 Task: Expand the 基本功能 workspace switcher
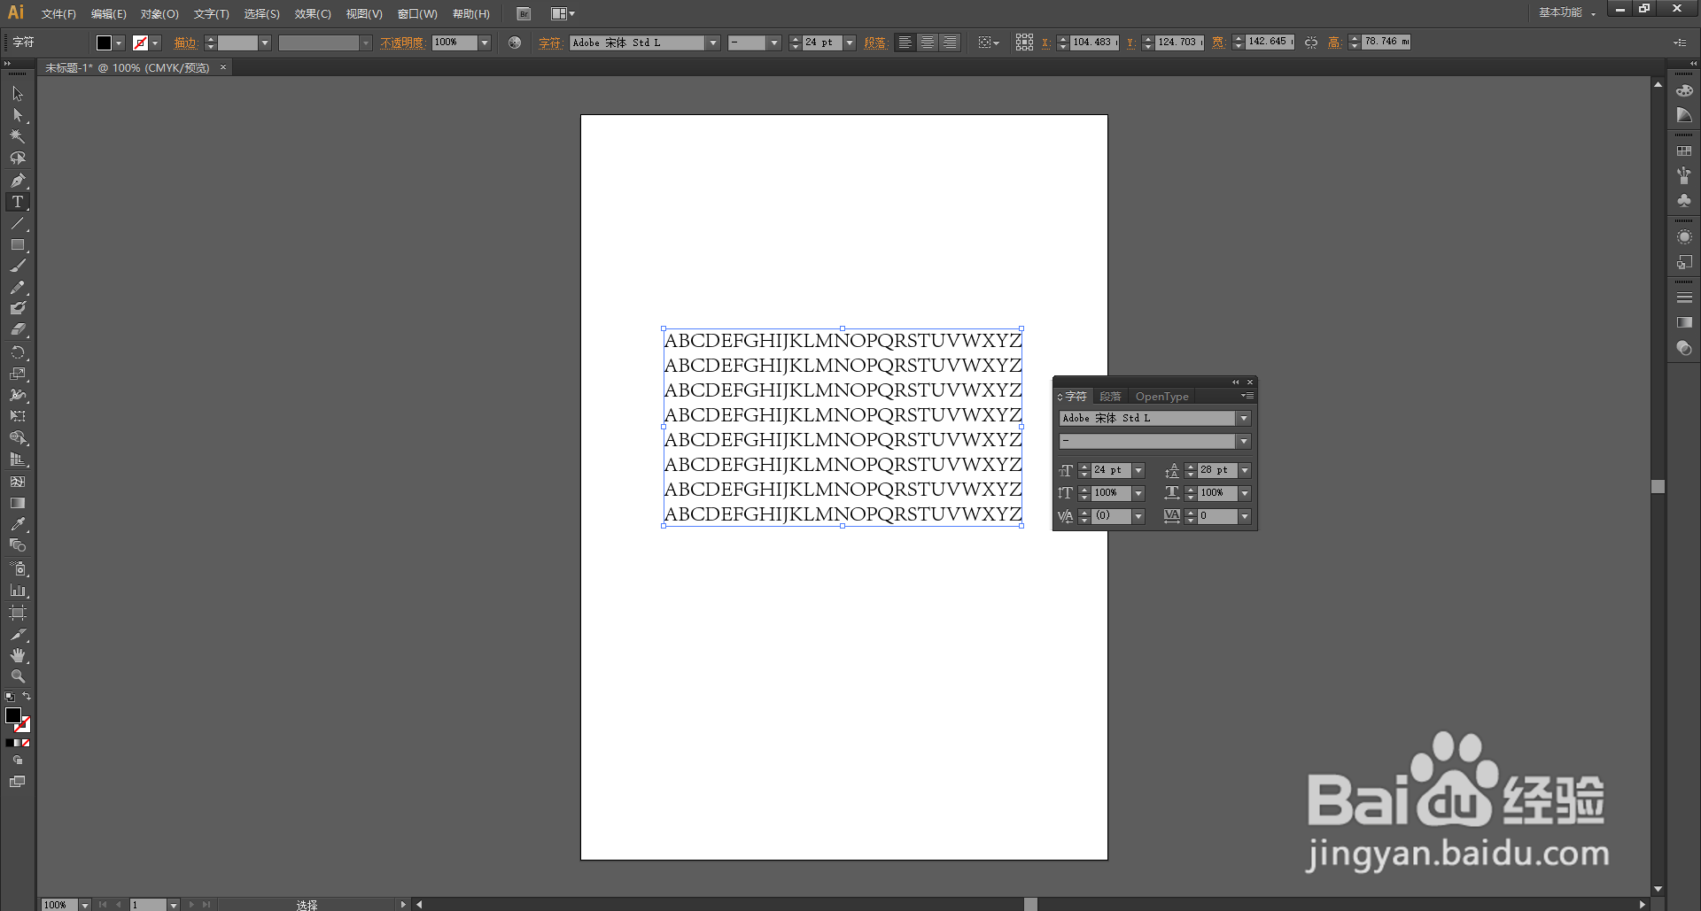click(1566, 12)
